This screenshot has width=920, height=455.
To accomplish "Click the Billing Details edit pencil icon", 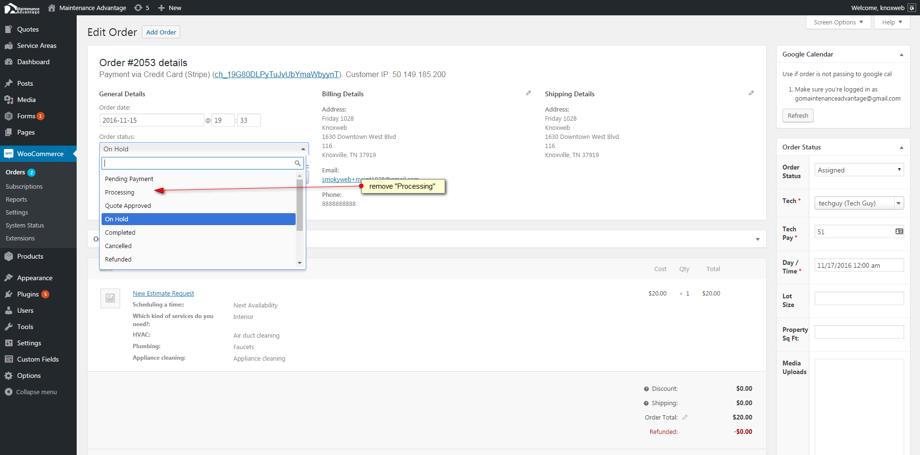I will click(x=528, y=93).
